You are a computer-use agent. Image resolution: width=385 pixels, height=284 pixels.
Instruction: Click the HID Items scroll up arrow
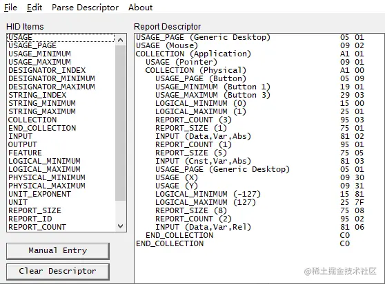[x=120, y=40]
